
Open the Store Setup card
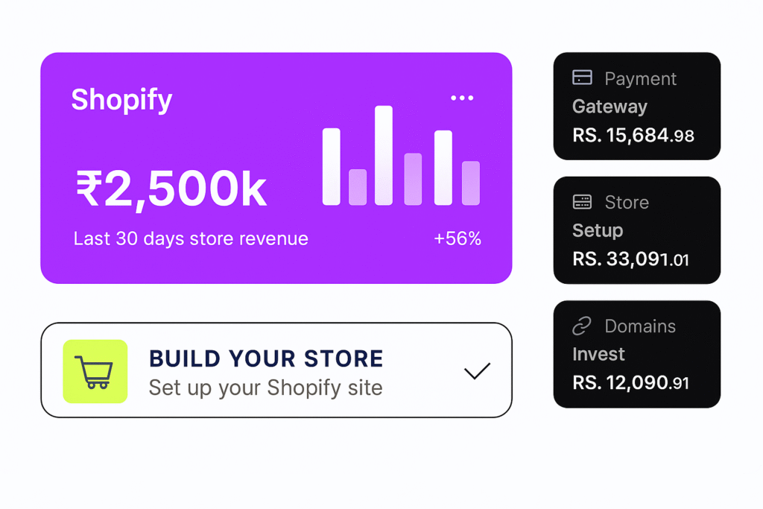point(637,230)
